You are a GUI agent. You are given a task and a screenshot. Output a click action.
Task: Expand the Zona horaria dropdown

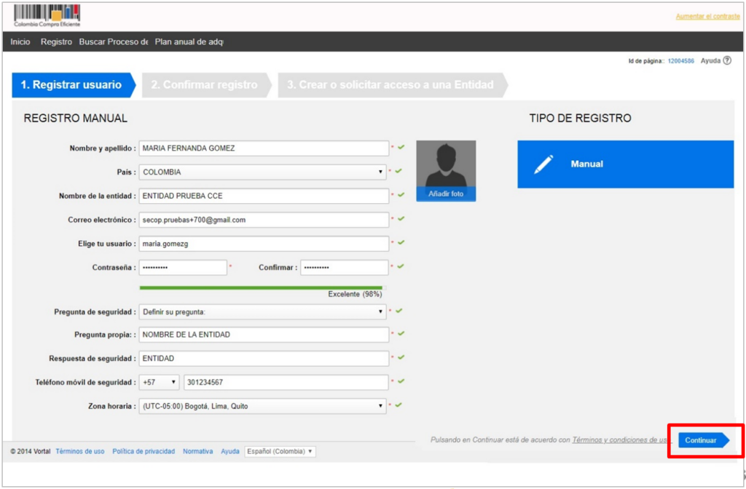point(262,406)
